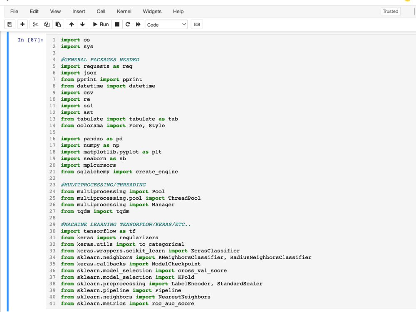The image size is (416, 312).
Task: Click the 'import csv' line
Action: pyautogui.click(x=77, y=93)
